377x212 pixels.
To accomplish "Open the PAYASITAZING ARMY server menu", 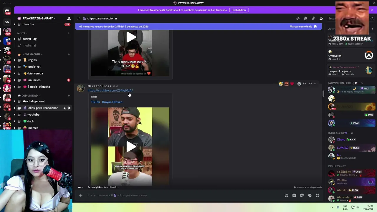I will [39, 18].
